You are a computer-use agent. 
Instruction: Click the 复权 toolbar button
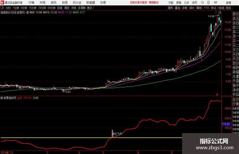170,8
